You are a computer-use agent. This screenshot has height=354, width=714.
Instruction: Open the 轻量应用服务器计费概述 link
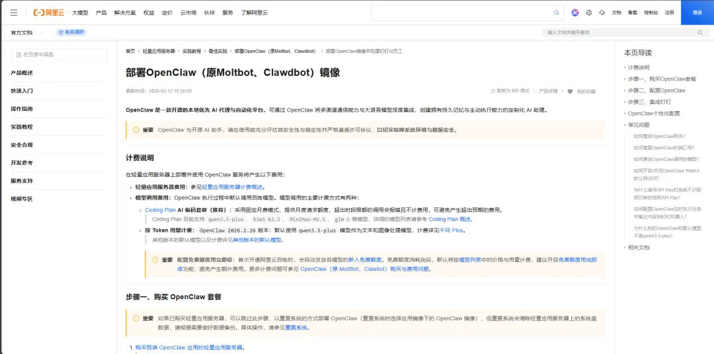232,186
